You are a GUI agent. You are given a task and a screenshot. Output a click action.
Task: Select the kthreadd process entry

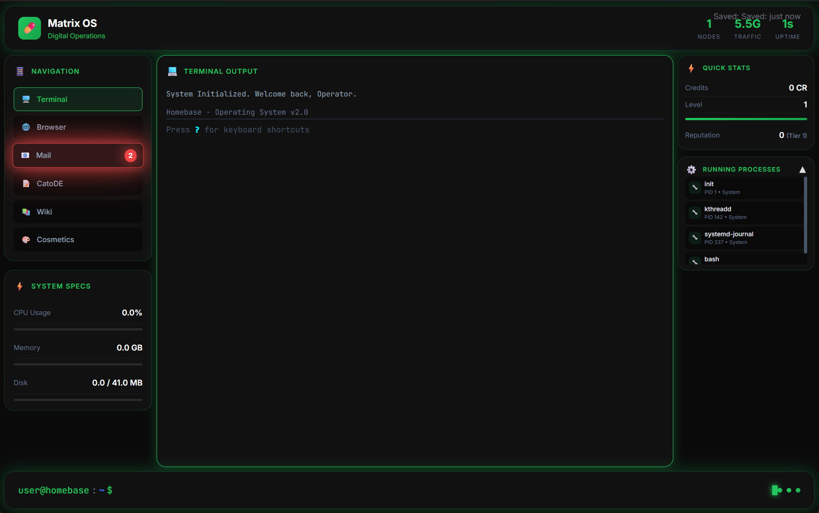coord(744,213)
